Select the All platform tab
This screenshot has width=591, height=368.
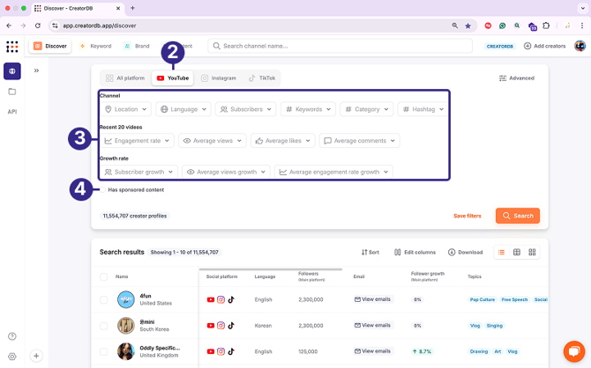pyautogui.click(x=125, y=77)
